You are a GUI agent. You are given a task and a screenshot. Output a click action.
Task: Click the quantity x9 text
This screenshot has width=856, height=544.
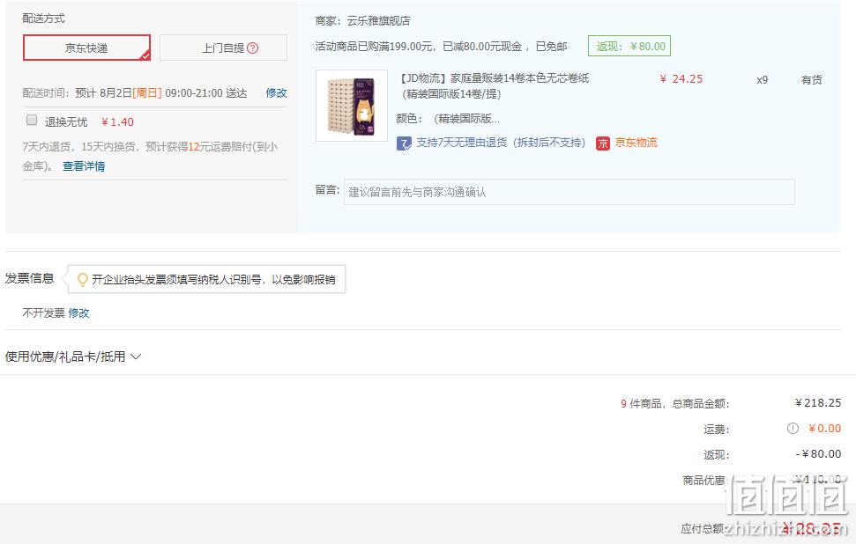[762, 79]
